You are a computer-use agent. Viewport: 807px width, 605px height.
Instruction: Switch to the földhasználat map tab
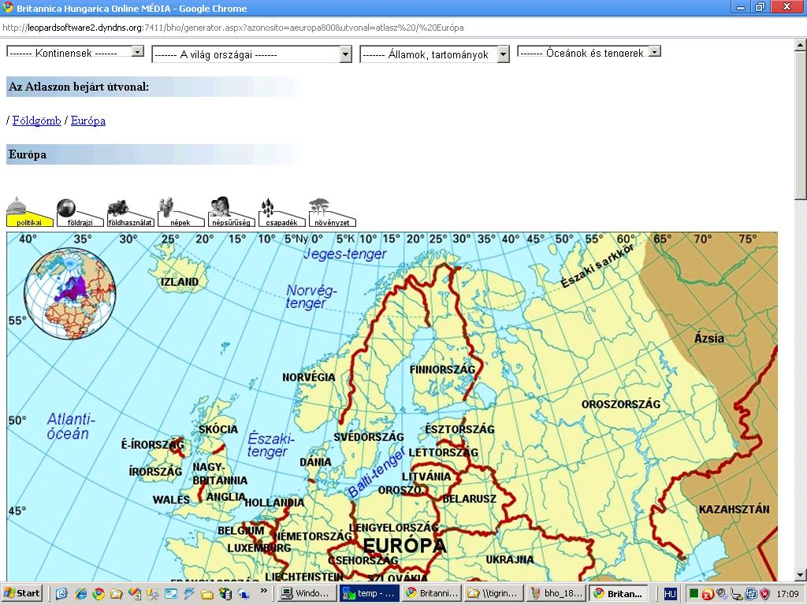(x=130, y=213)
